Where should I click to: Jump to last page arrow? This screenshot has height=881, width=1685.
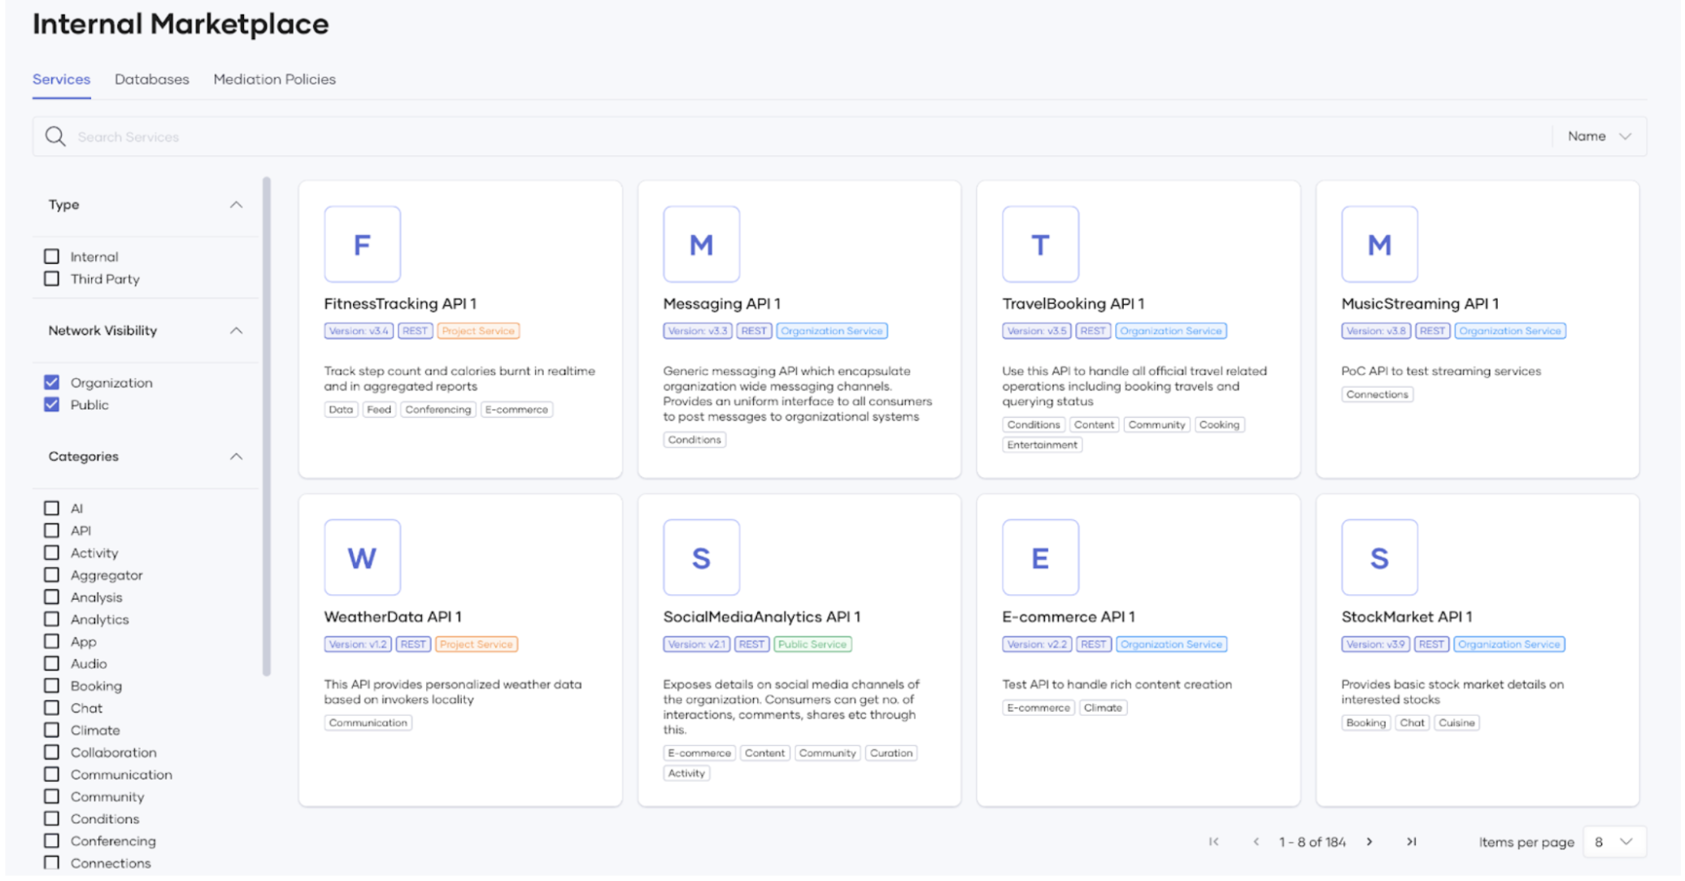1412,842
